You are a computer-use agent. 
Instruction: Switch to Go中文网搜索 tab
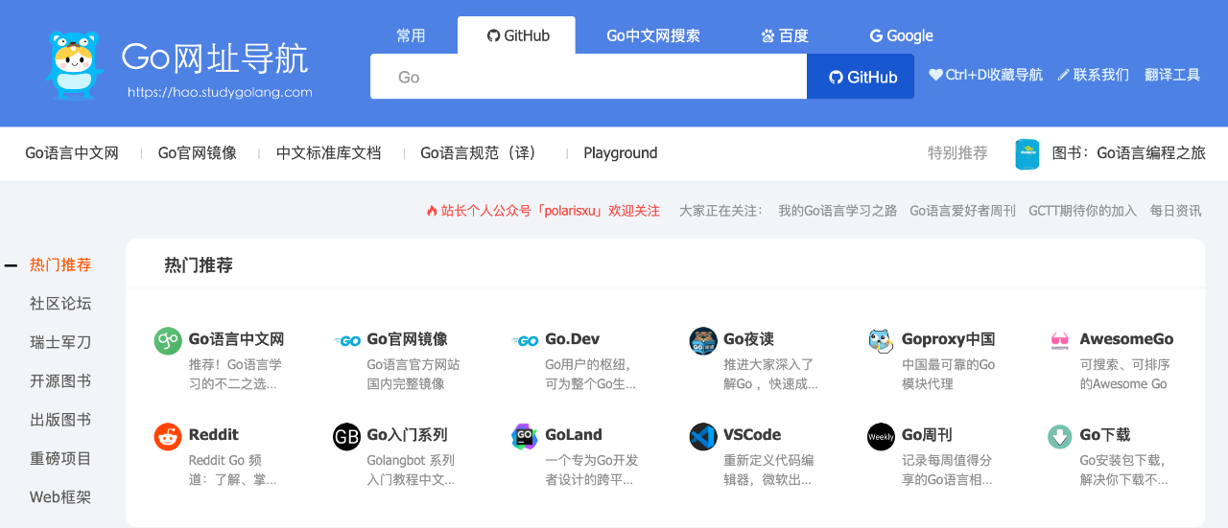653,35
